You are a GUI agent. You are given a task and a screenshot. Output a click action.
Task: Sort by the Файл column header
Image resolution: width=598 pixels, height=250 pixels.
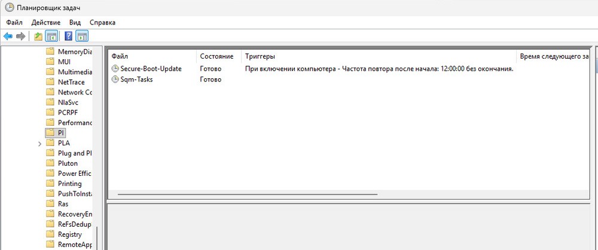152,56
